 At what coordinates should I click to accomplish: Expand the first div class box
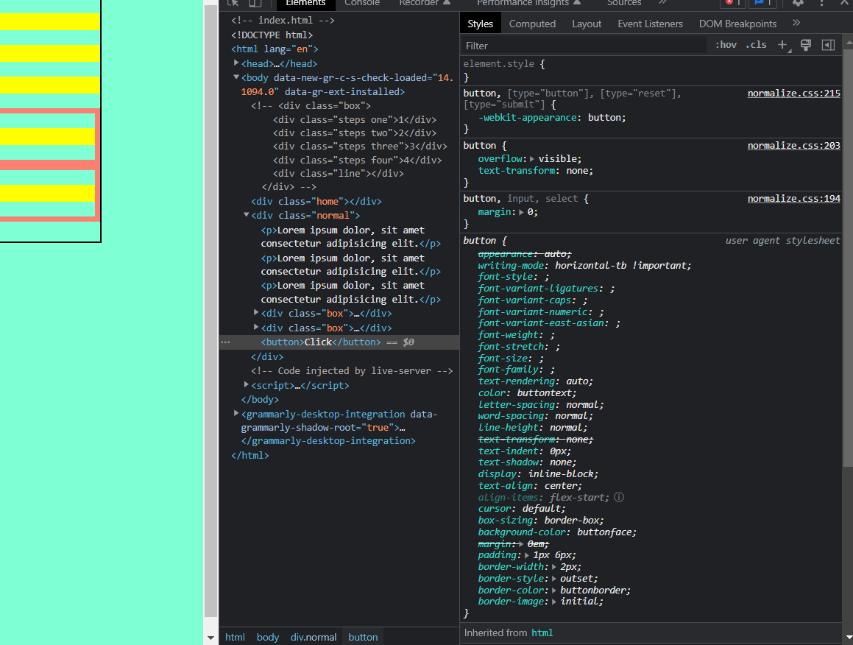click(256, 313)
